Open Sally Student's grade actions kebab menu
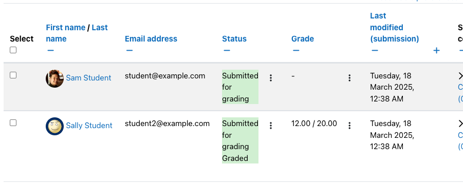Screen dimensions: 463x185 click(x=349, y=126)
